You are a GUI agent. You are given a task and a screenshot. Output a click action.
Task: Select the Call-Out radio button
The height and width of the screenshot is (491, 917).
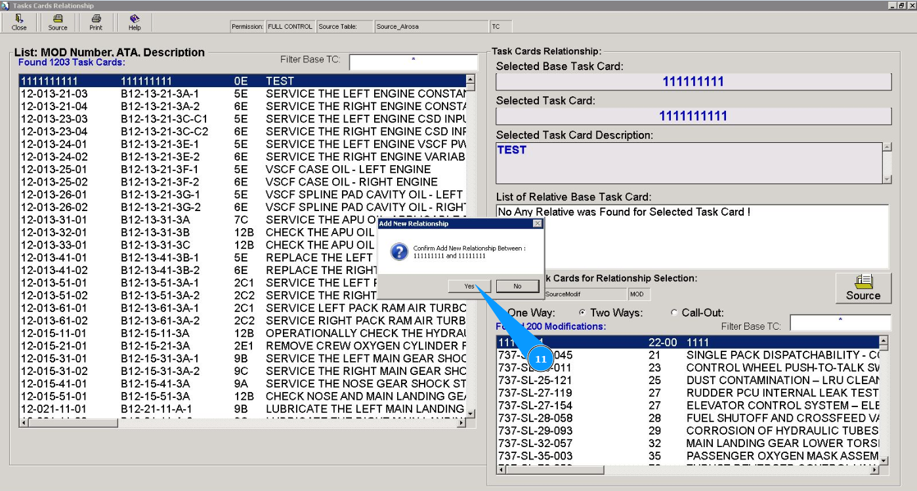pyautogui.click(x=674, y=313)
